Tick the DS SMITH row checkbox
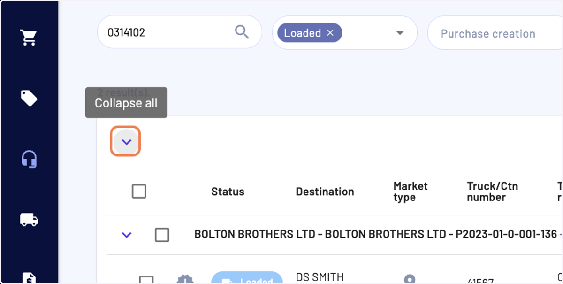The width and height of the screenshot is (563, 284). [146, 280]
